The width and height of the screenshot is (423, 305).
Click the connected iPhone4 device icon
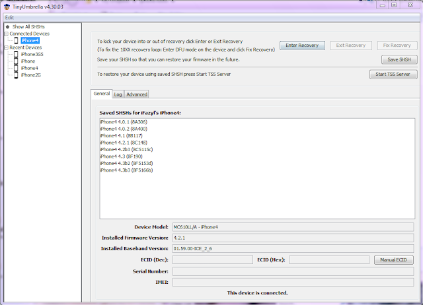coord(16,41)
